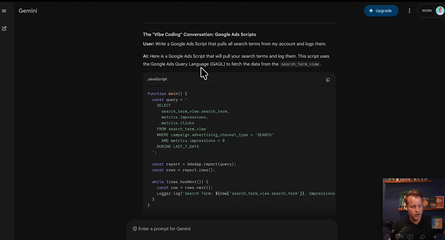Click the cartoon avatar on the webcam overlay
Image resolution: width=445 pixels, height=240 pixels.
point(436,223)
